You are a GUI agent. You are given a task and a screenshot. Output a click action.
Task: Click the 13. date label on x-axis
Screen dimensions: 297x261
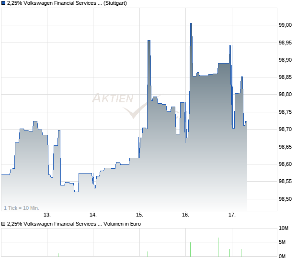point(47,215)
